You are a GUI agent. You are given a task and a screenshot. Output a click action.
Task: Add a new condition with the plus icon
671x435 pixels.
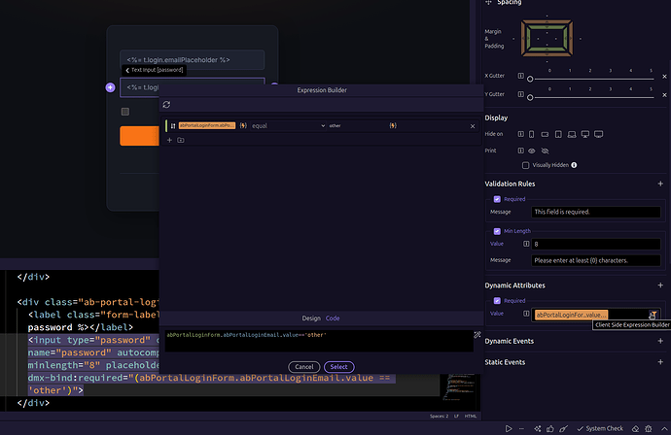click(x=169, y=140)
